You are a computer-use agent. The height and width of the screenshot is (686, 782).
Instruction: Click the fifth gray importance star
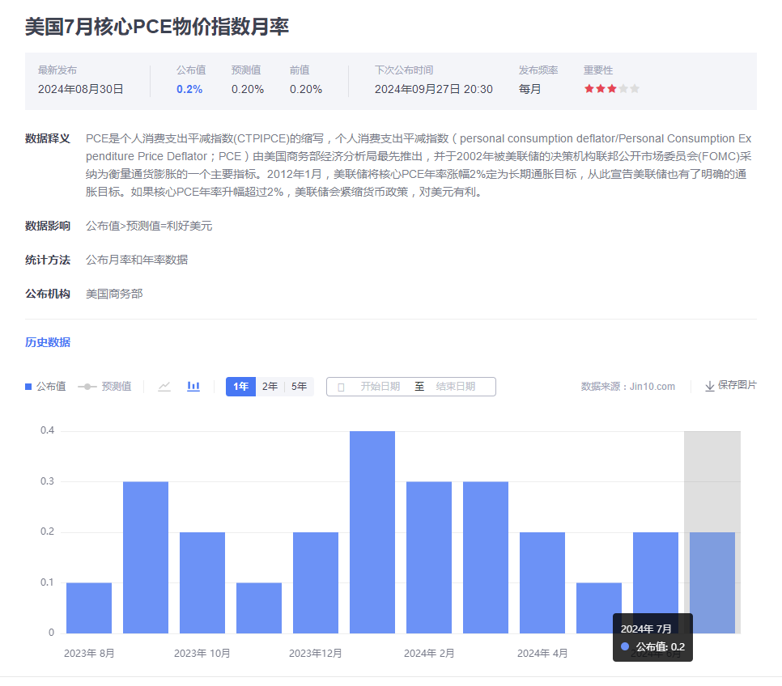point(635,89)
